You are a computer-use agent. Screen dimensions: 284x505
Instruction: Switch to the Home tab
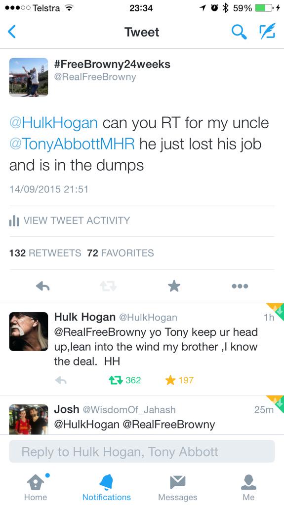click(x=36, y=487)
